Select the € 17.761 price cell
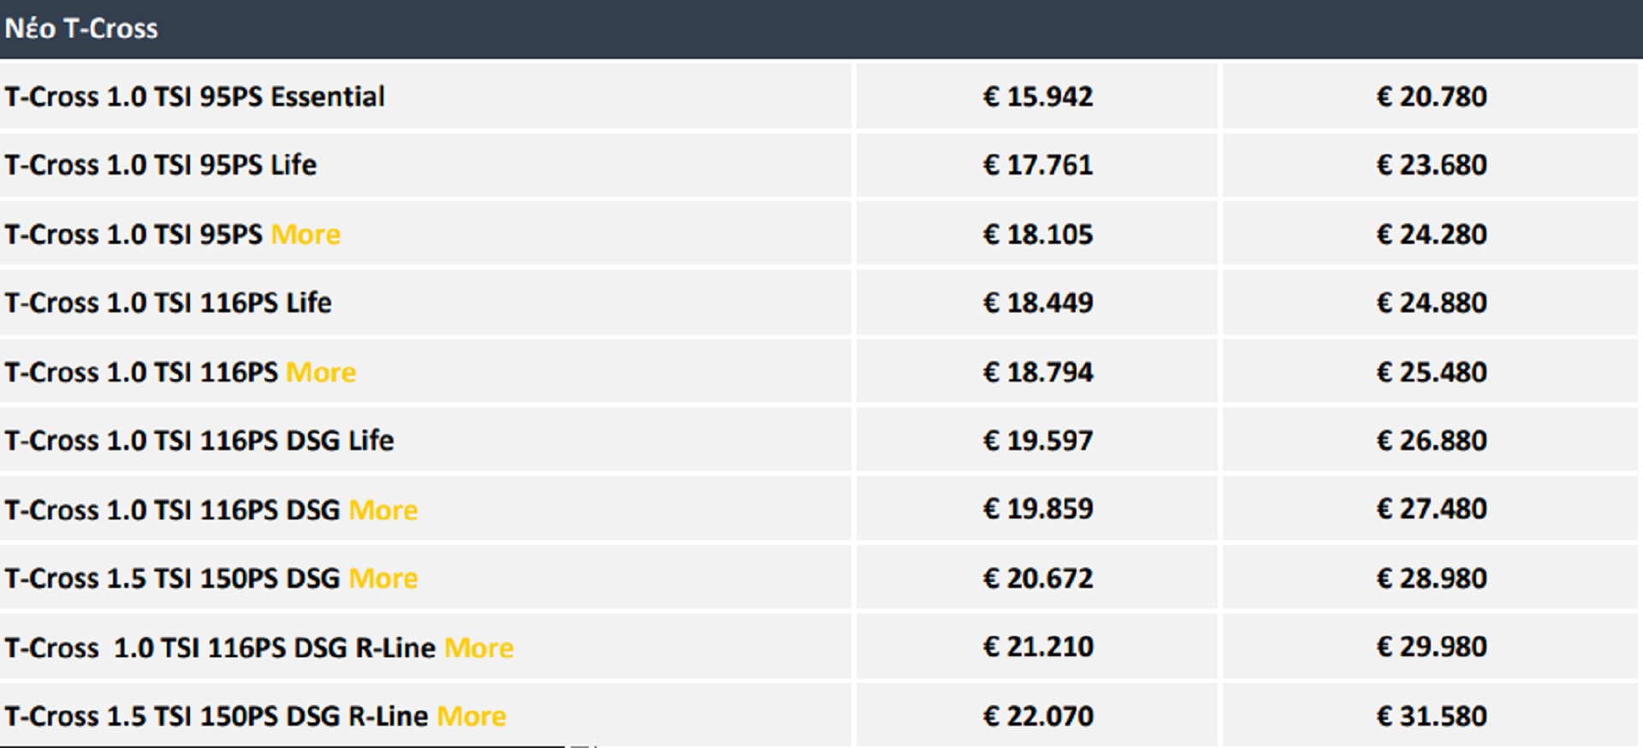This screenshot has width=1643, height=748. click(x=1037, y=165)
